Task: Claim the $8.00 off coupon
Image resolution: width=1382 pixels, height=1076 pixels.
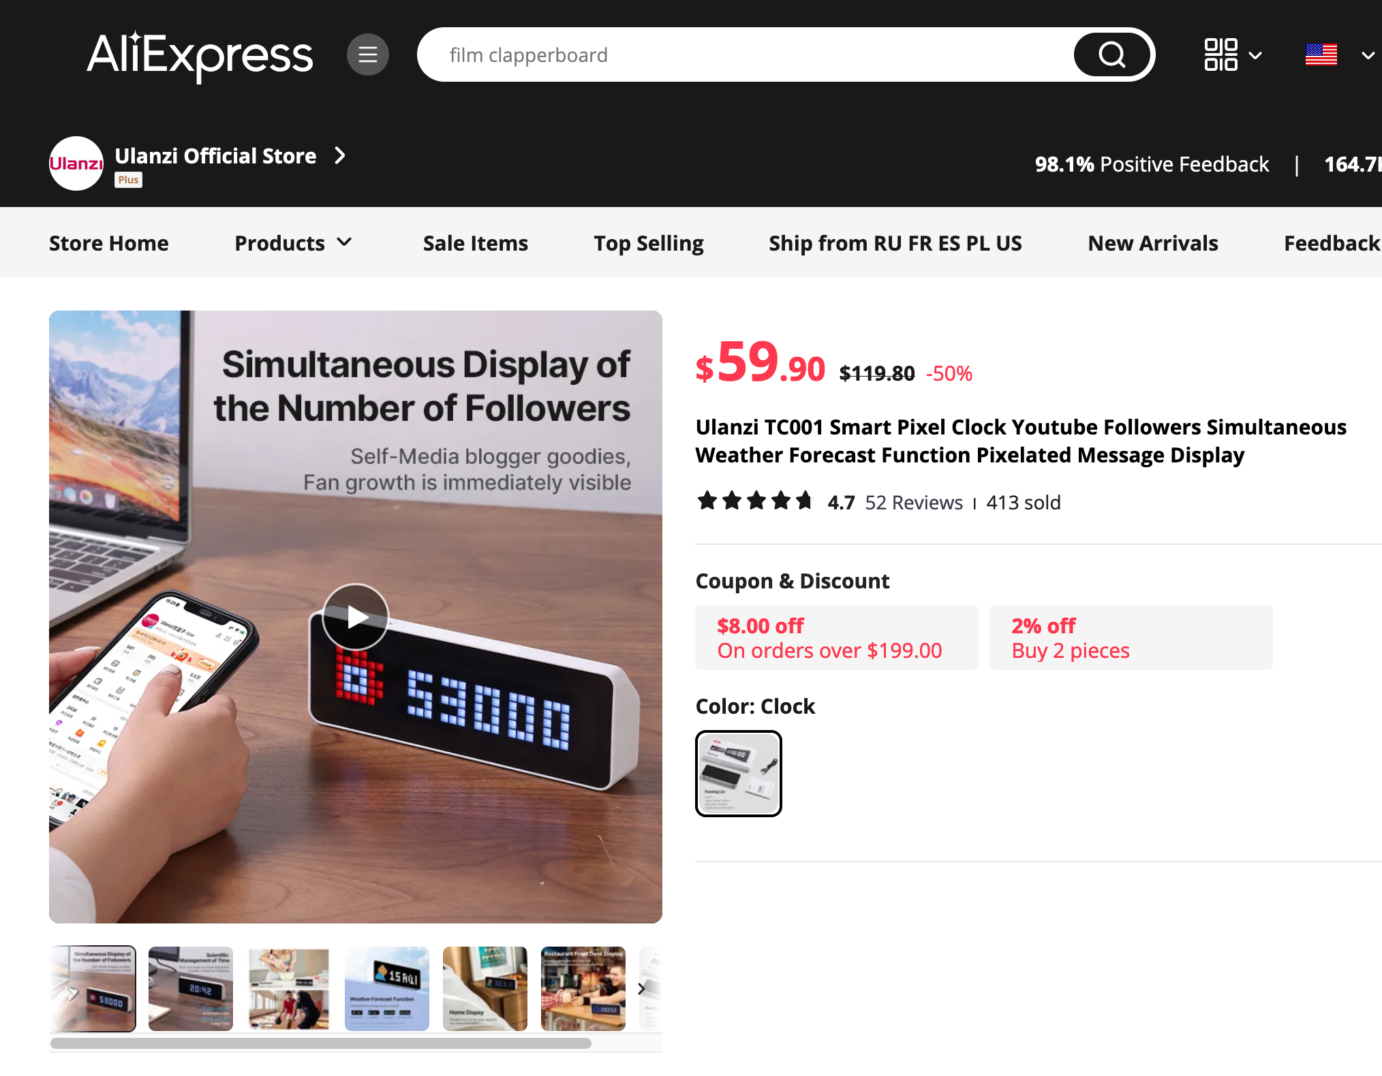Action: pos(836,637)
